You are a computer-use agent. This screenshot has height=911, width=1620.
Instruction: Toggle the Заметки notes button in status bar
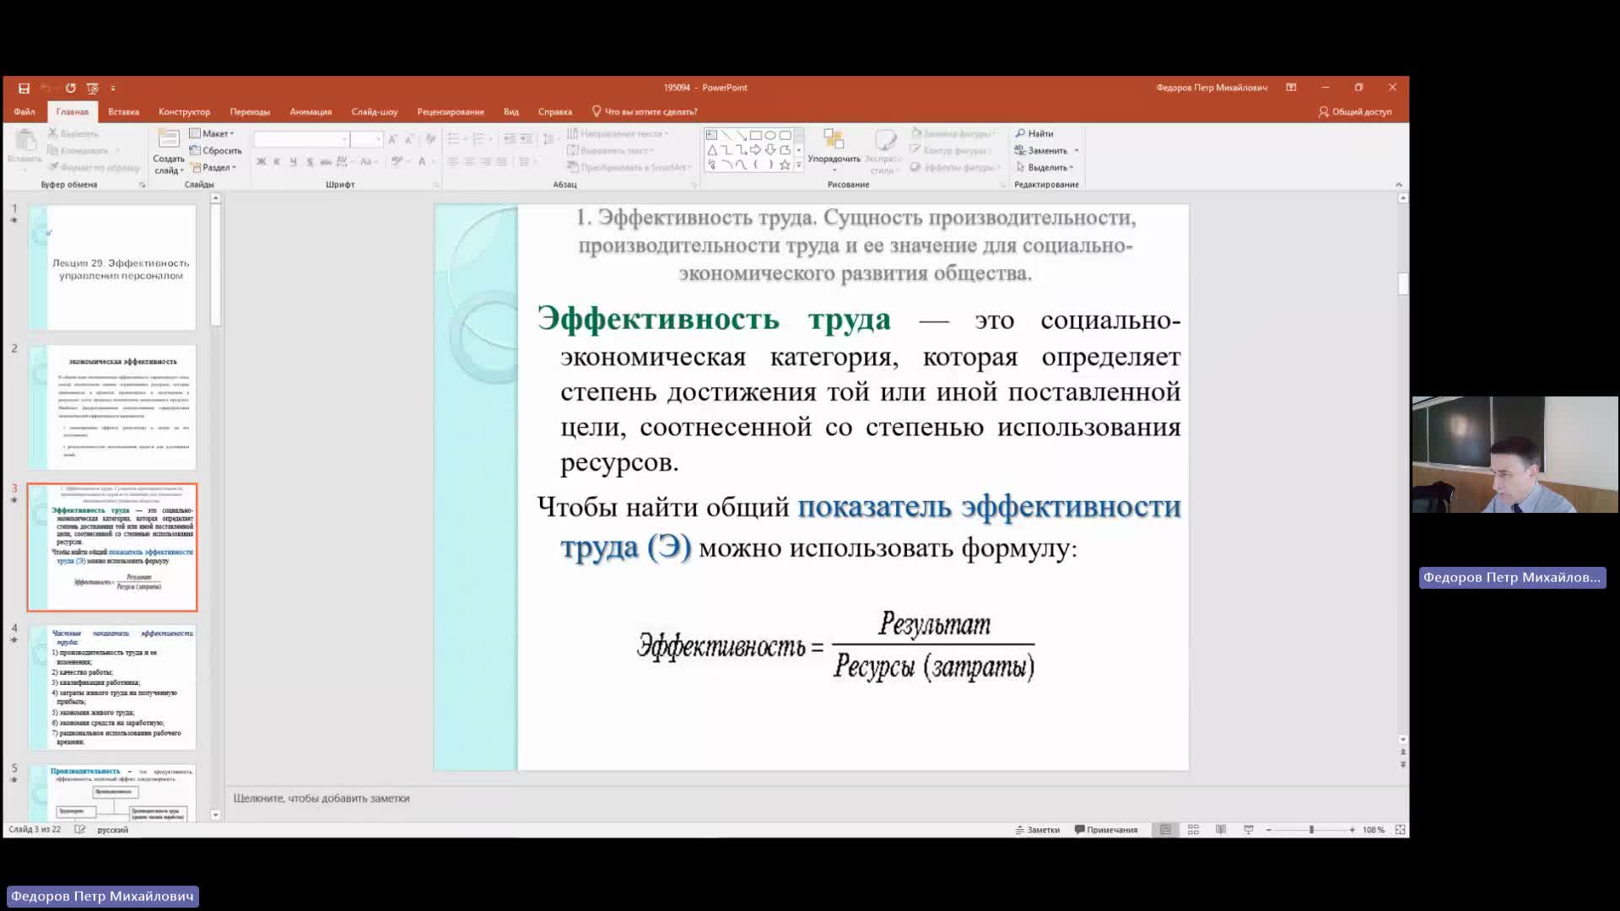[x=1038, y=830]
